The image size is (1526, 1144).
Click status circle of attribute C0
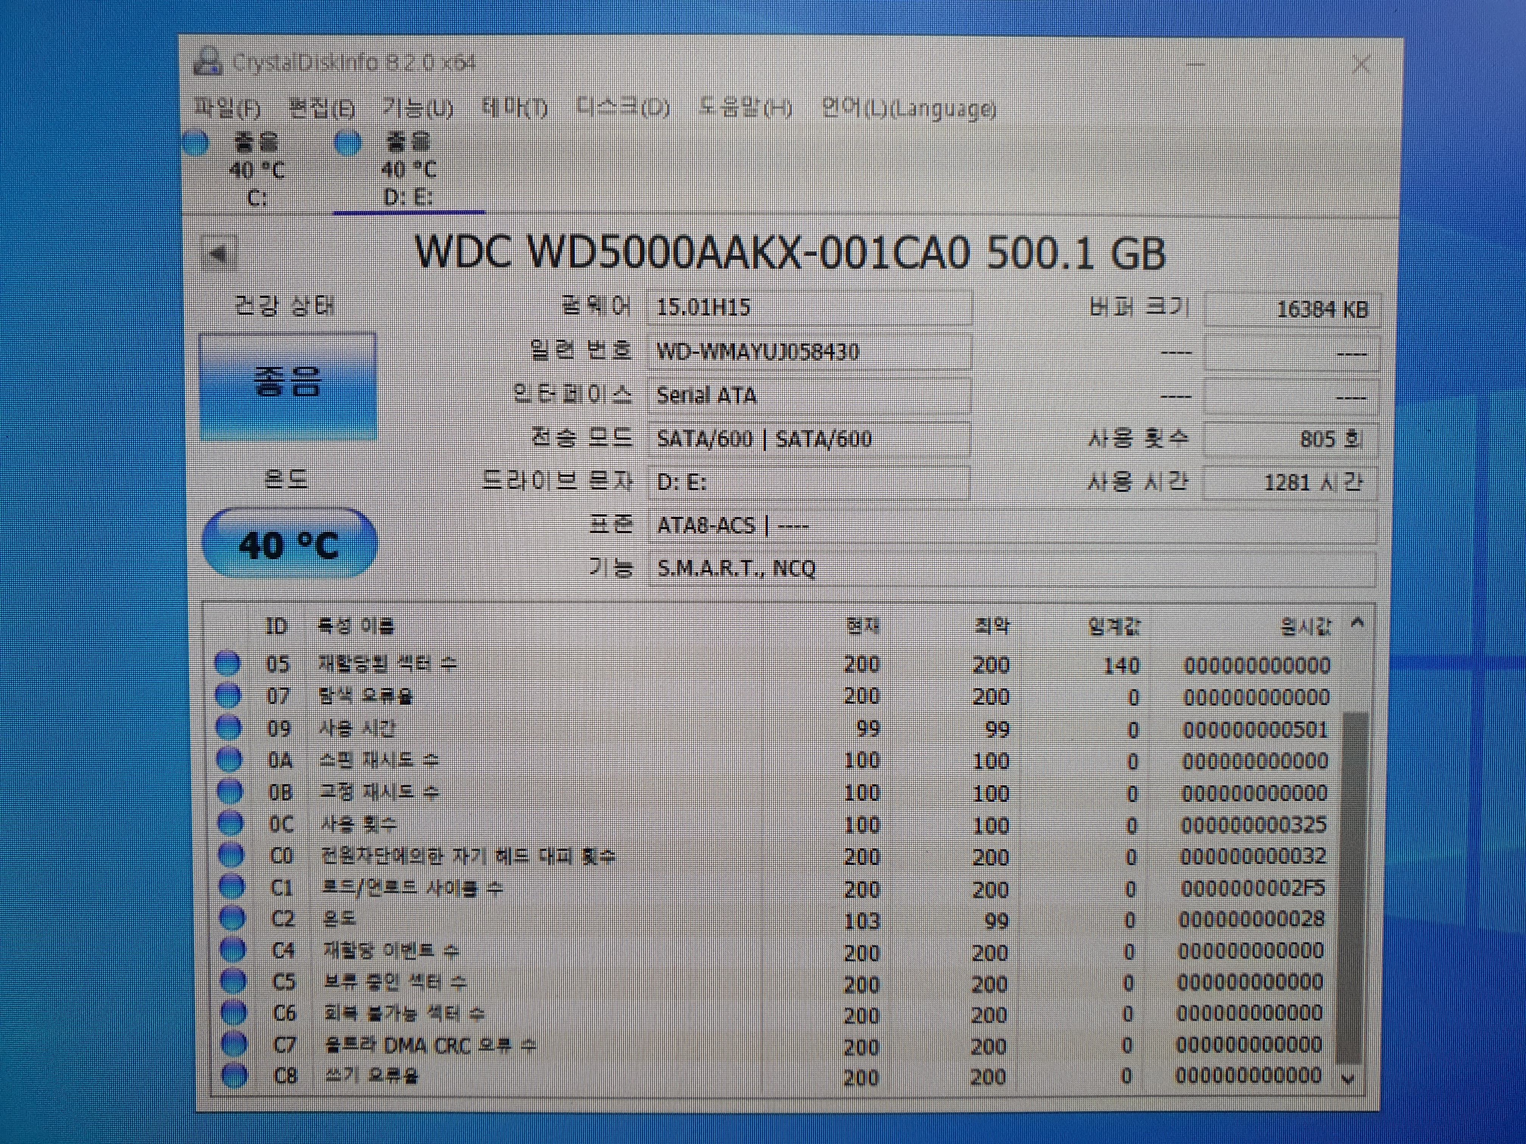coord(232,855)
